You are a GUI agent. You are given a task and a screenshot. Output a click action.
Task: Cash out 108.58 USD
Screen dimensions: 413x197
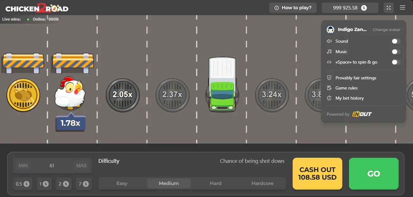pyautogui.click(x=317, y=174)
